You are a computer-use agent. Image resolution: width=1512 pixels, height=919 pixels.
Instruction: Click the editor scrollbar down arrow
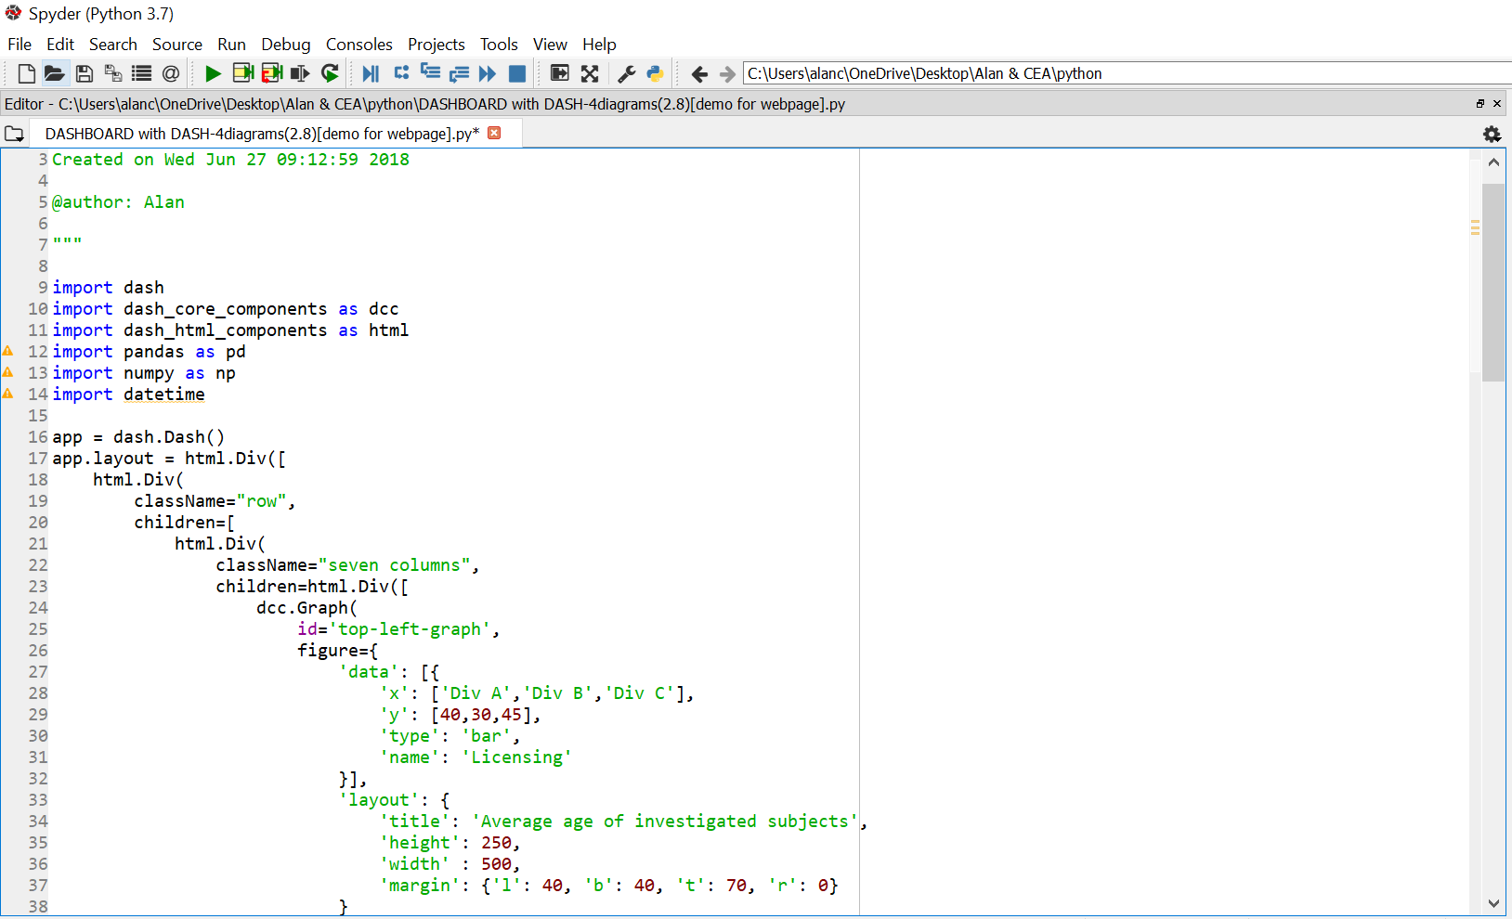coord(1493,903)
